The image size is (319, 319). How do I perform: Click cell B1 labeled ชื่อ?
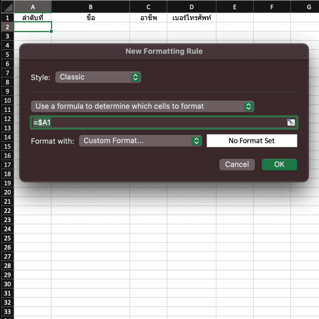point(90,17)
